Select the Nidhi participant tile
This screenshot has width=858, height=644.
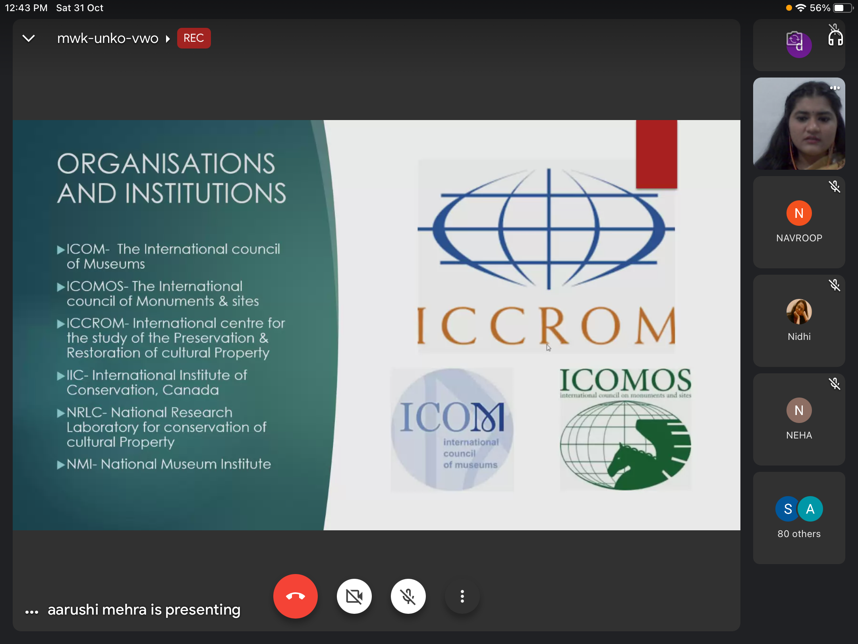799,321
